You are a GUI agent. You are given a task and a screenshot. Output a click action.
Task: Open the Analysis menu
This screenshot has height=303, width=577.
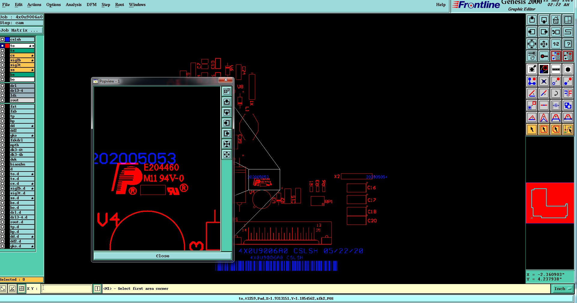[74, 5]
